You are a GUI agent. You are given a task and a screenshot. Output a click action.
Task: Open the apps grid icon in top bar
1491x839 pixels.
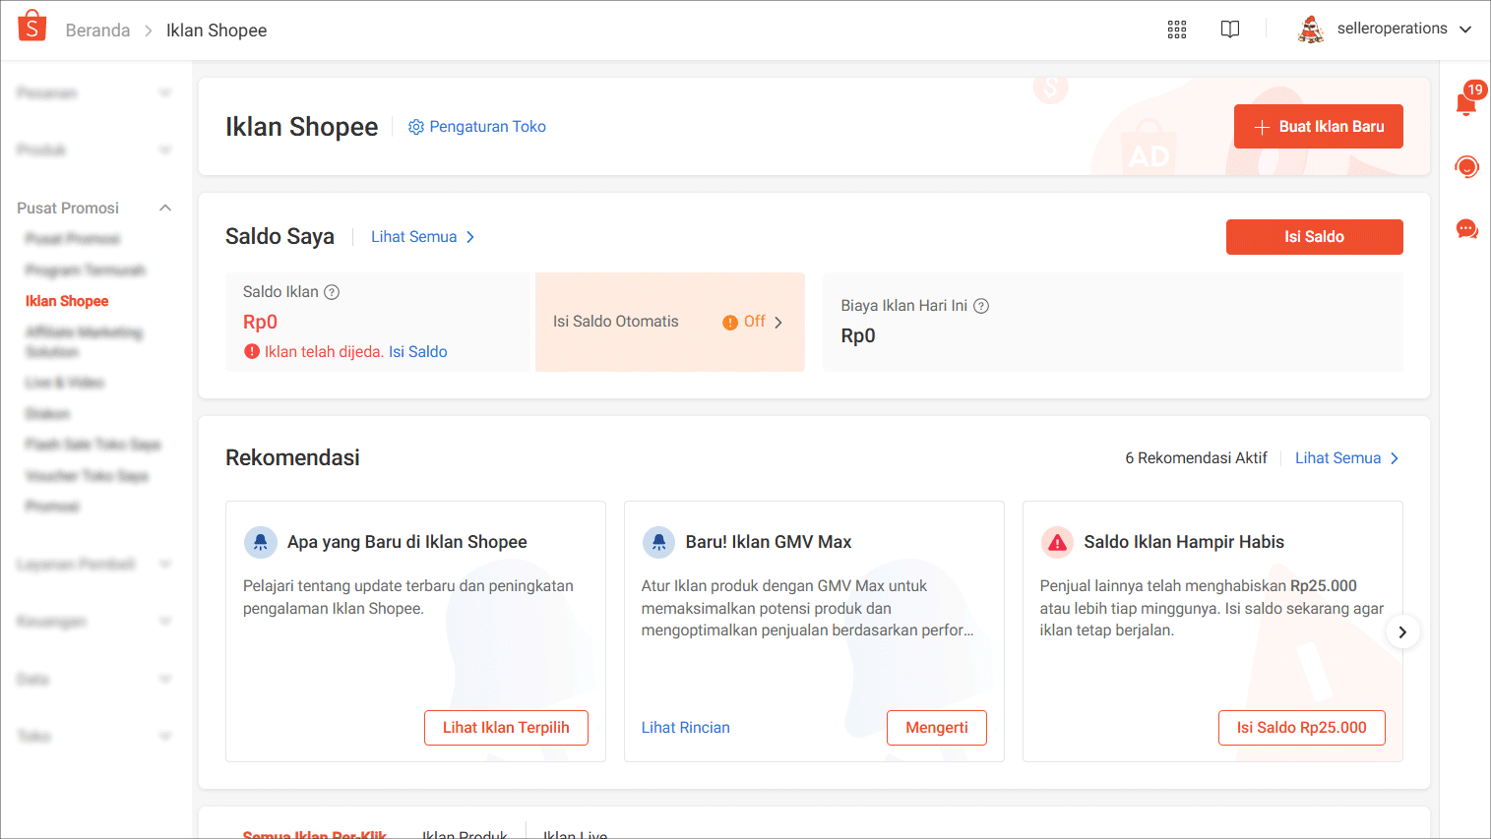tap(1177, 30)
